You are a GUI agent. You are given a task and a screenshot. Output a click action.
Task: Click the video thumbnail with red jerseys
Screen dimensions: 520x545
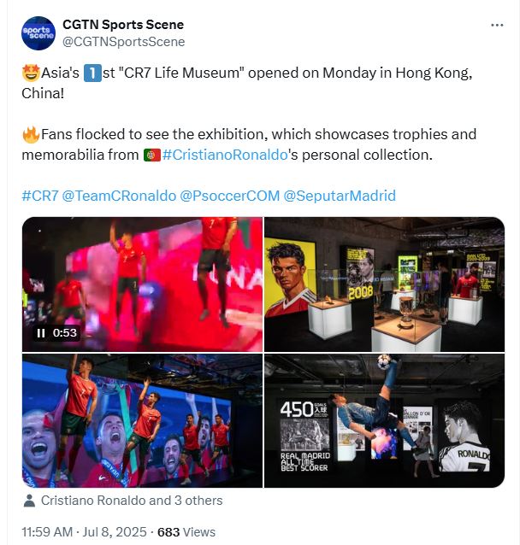142,284
